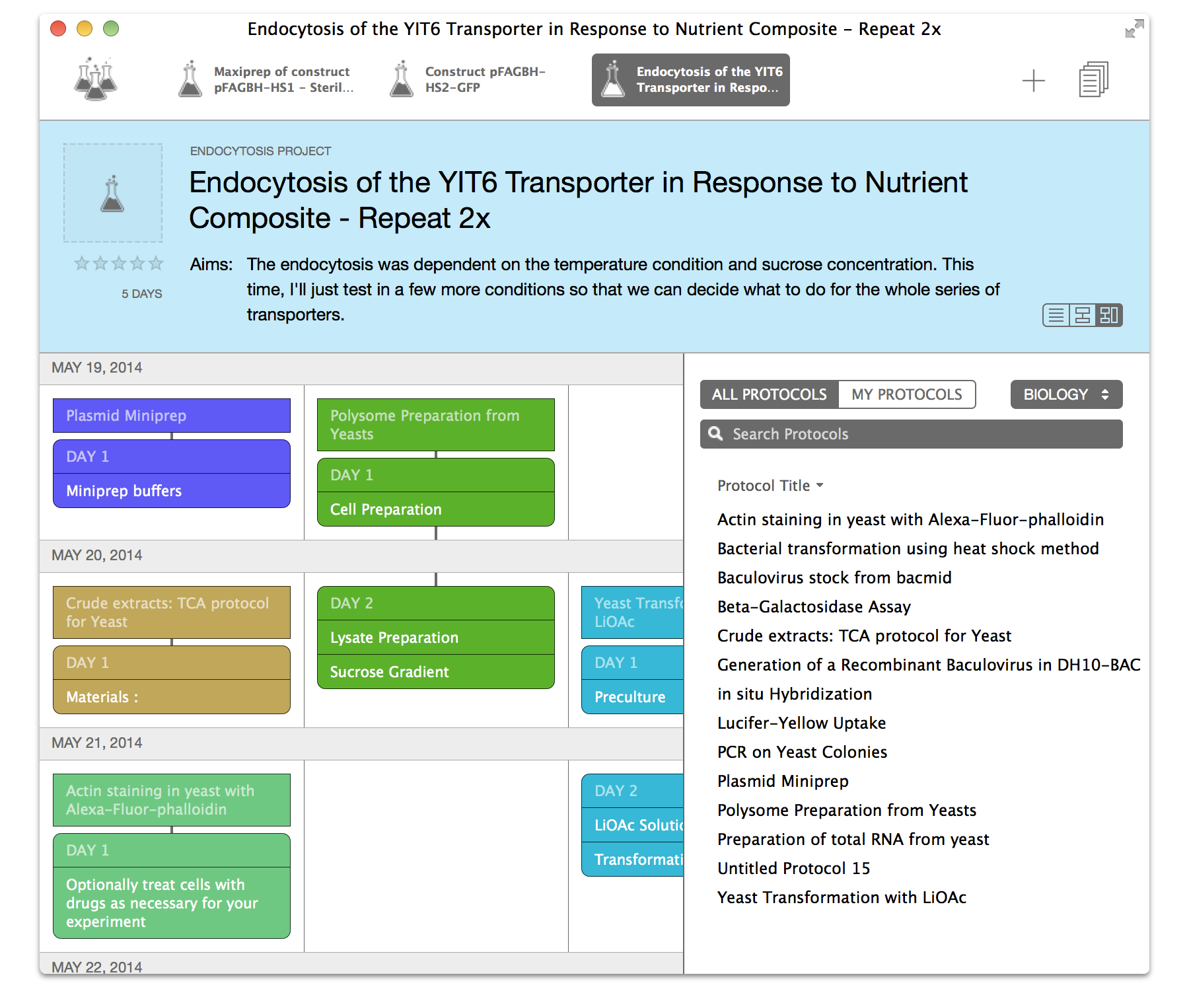Toggle fullscreen with the expand arrows icon

(1134, 29)
